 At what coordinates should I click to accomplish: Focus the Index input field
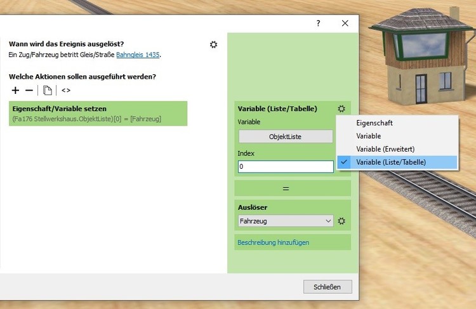point(286,167)
